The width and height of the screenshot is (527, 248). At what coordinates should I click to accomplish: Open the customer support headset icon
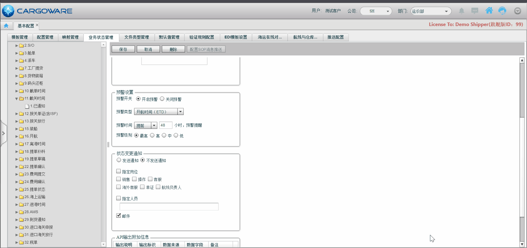tap(502, 11)
